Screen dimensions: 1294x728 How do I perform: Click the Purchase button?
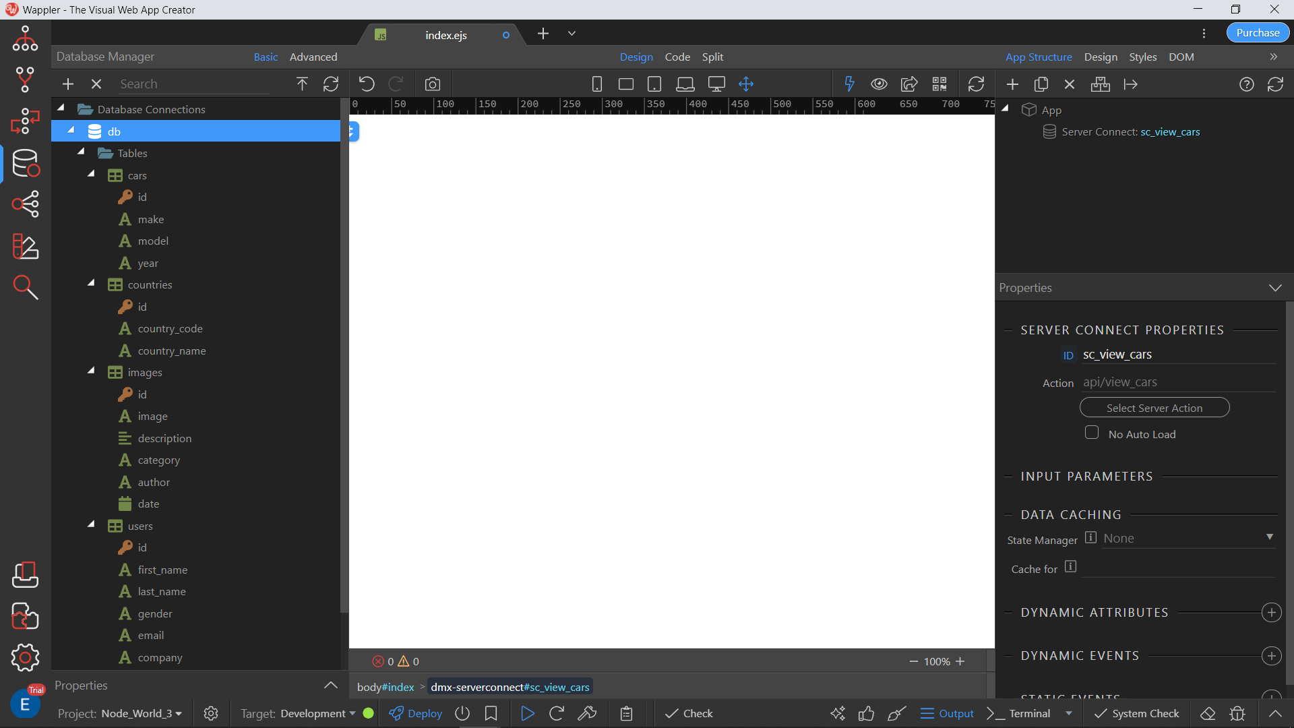(1257, 32)
